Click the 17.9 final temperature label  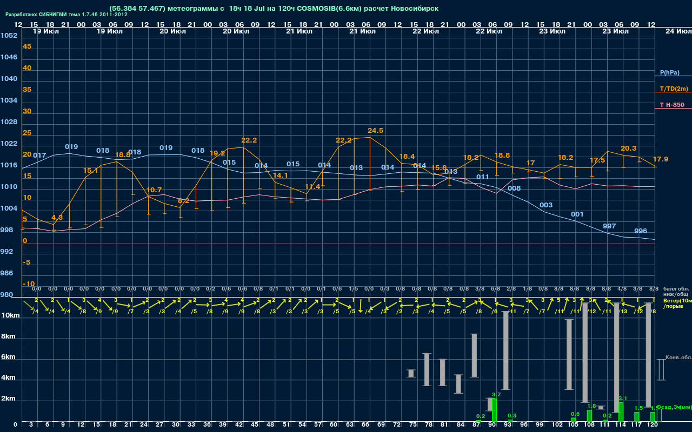tap(661, 159)
